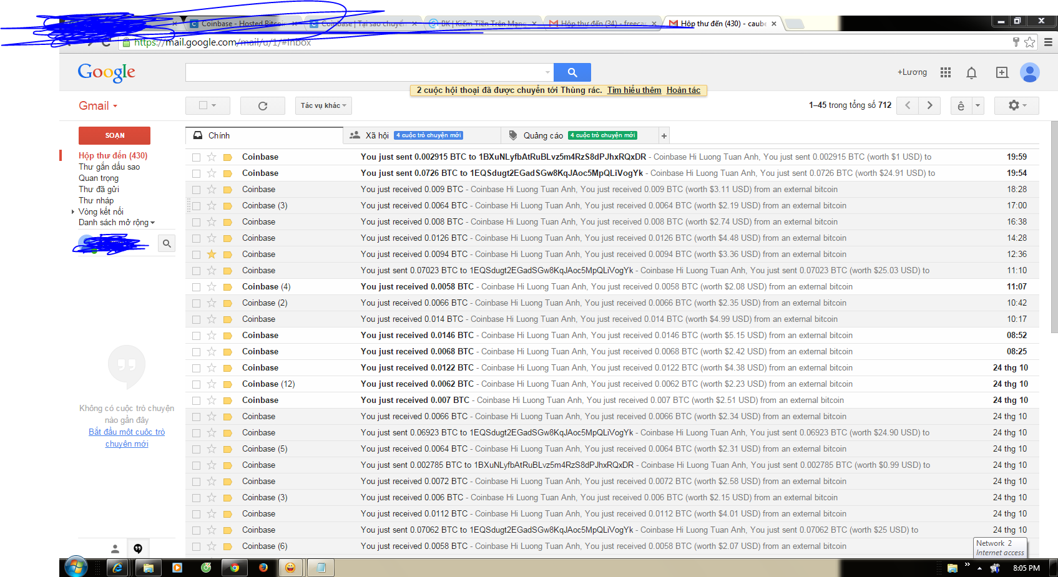Image resolution: width=1058 pixels, height=577 pixels.
Task: Click the +Lương profile link
Action: tap(912, 72)
